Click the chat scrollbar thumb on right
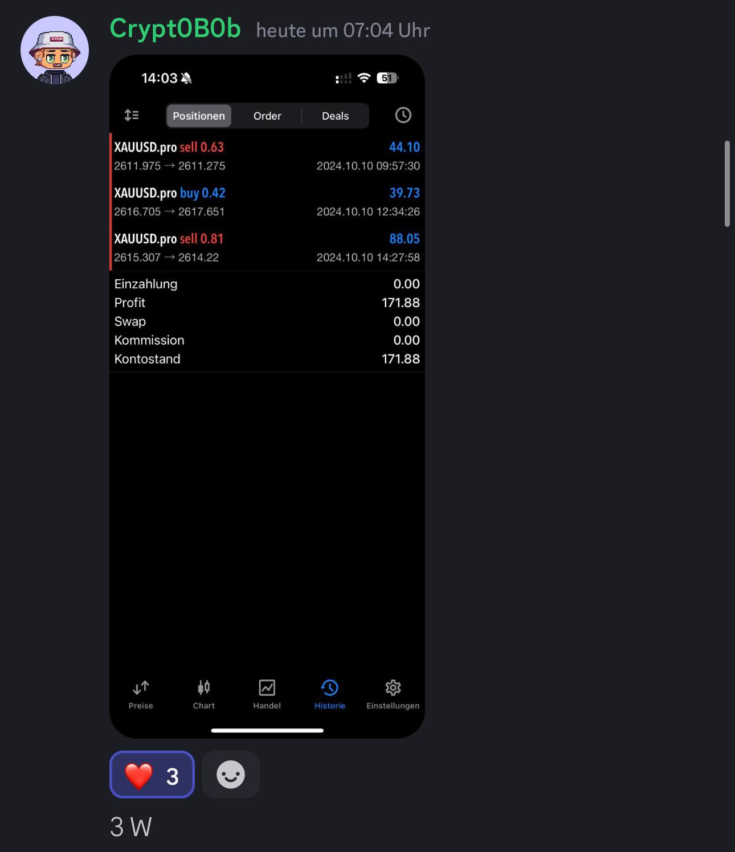735x852 pixels. (727, 184)
